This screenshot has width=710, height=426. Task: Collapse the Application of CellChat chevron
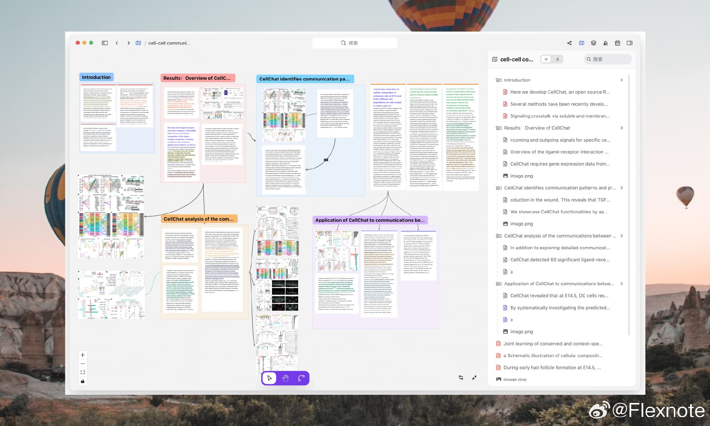pyautogui.click(x=622, y=284)
